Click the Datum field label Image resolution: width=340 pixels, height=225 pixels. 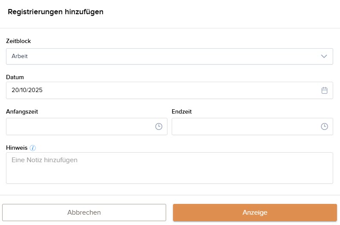point(15,77)
